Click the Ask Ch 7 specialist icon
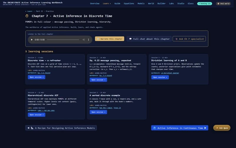The image size is (236, 148). coord(176,39)
